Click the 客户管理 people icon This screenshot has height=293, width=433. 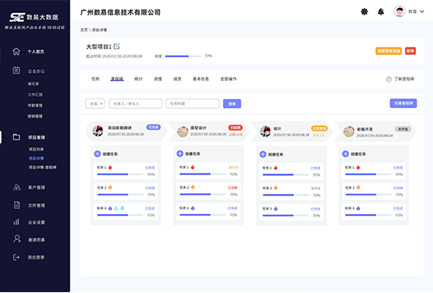point(17,187)
